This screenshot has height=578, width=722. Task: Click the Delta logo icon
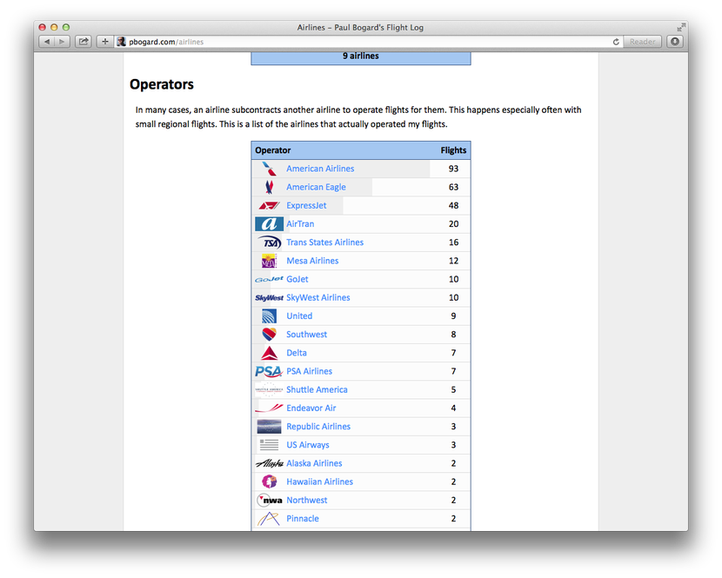[269, 353]
